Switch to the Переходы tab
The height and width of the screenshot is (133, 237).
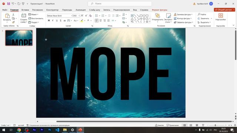click(x=67, y=10)
